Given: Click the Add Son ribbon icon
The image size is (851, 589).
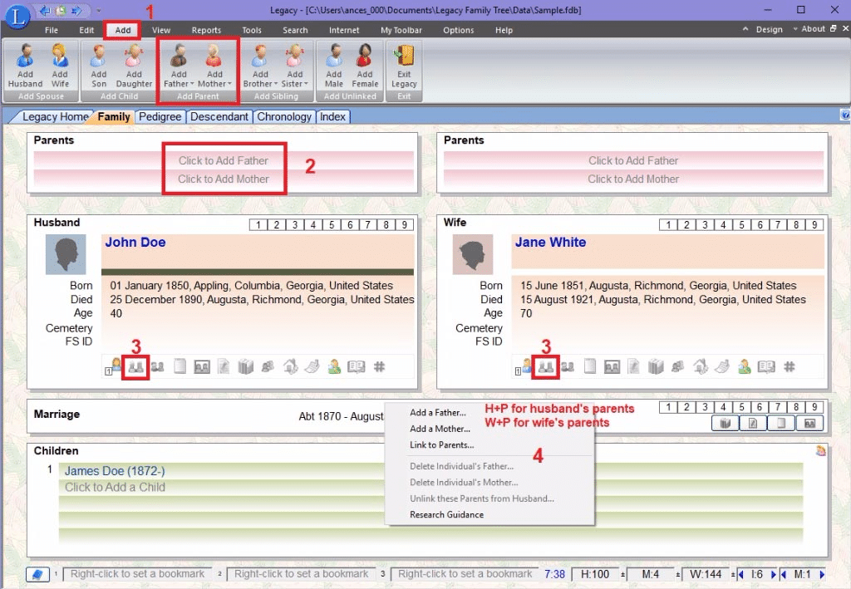Looking at the screenshot, I should pos(98,66).
